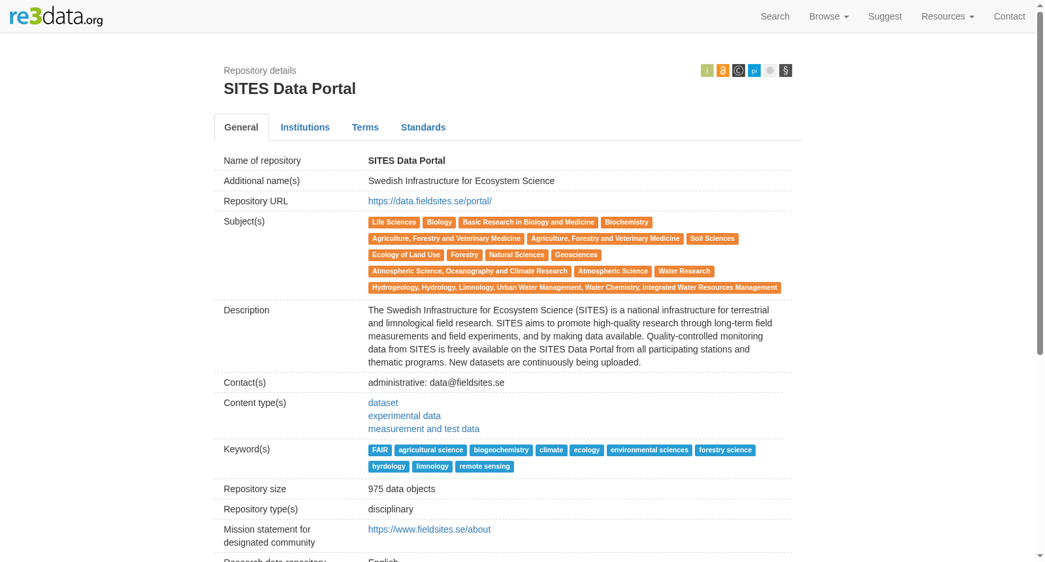Click the Soil Sciences subject tag

click(712, 239)
